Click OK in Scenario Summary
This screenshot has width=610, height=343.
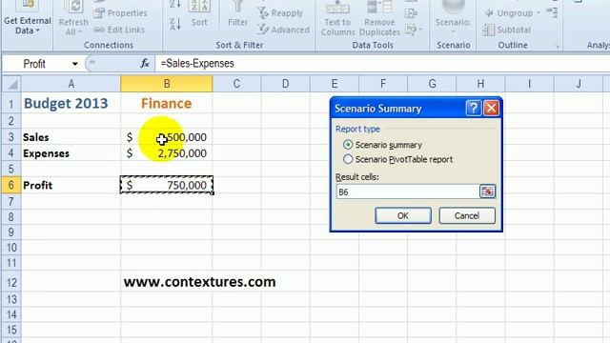(x=403, y=215)
